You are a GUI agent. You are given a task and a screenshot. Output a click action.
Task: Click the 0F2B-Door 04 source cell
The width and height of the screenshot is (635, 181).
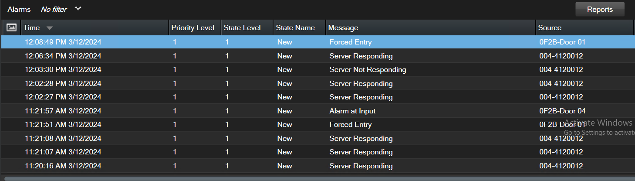[x=562, y=111]
